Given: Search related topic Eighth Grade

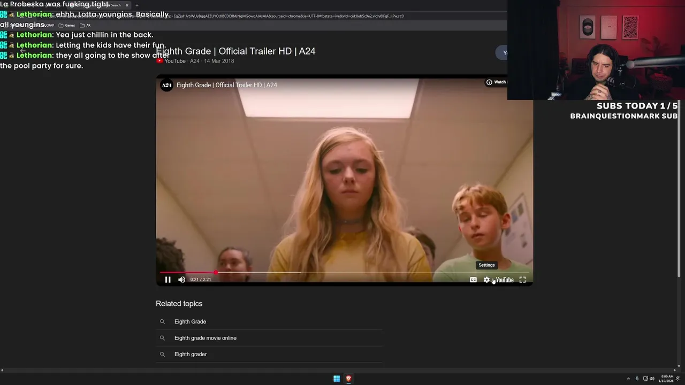Looking at the screenshot, I should 190,321.
